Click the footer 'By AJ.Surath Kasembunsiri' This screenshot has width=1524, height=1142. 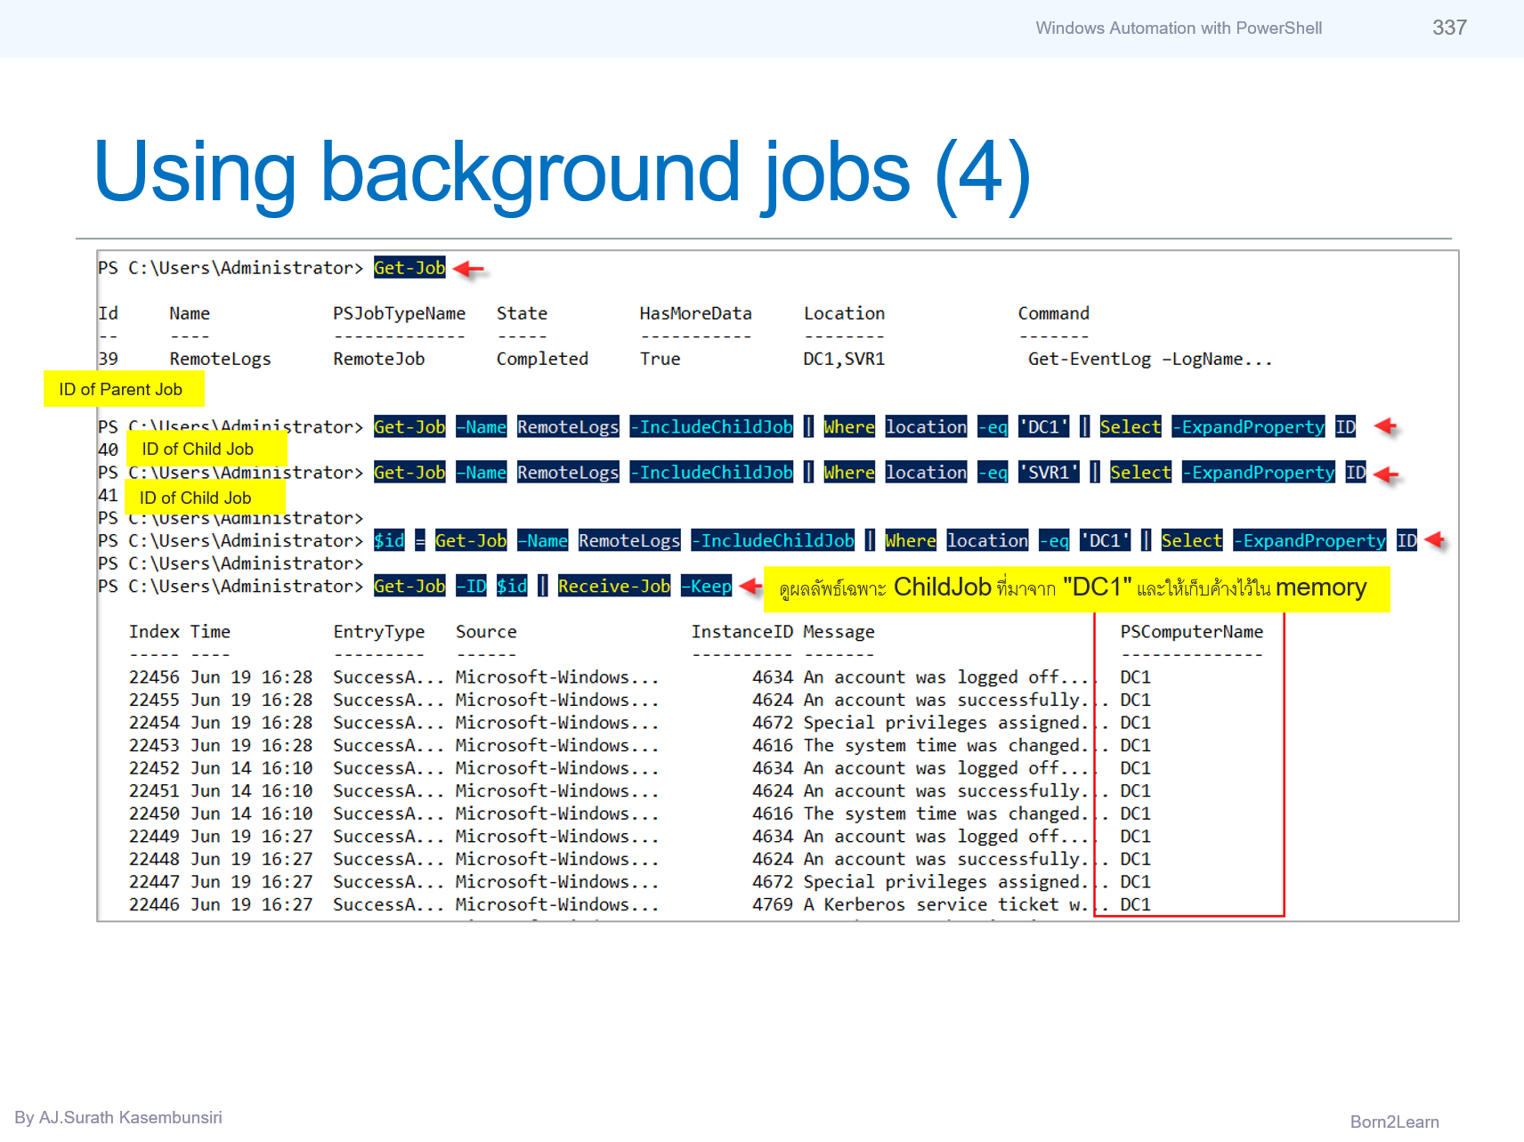(118, 1117)
